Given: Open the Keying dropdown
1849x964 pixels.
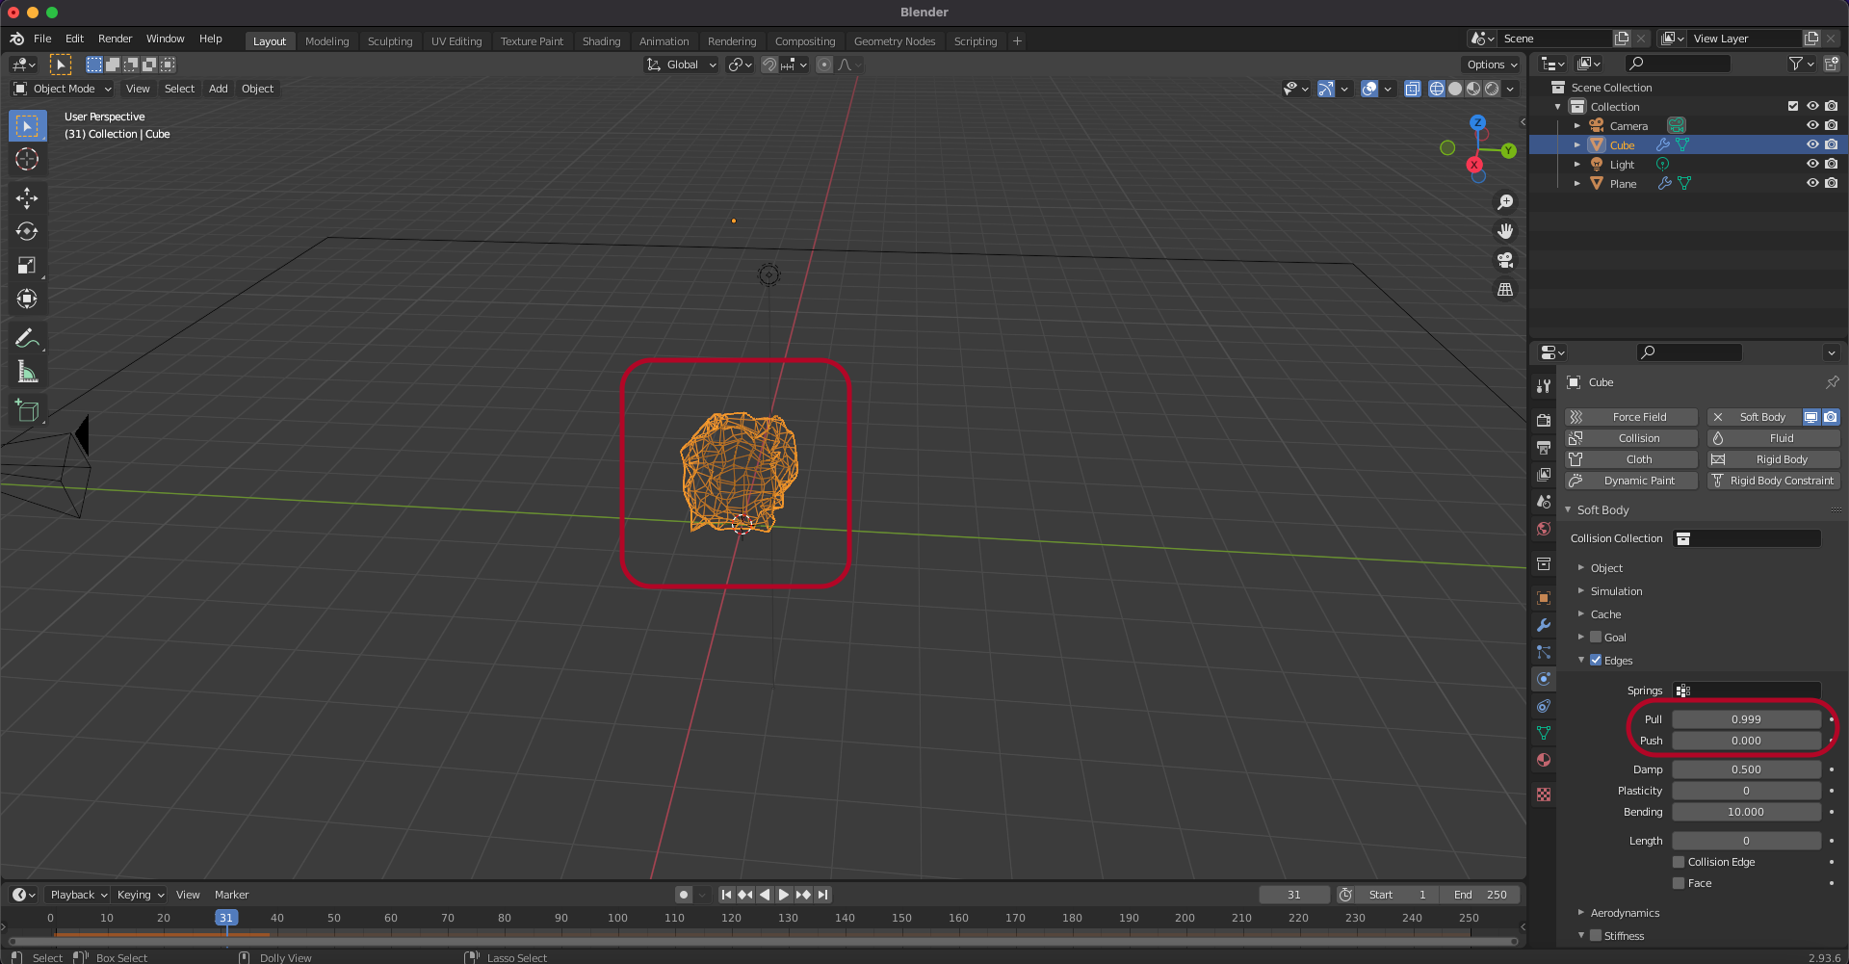Looking at the screenshot, I should [141, 895].
